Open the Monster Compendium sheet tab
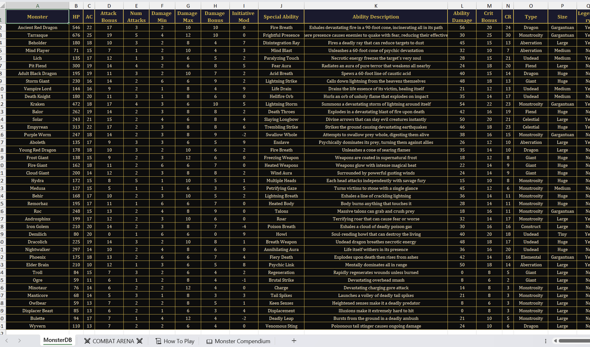 click(x=238, y=341)
